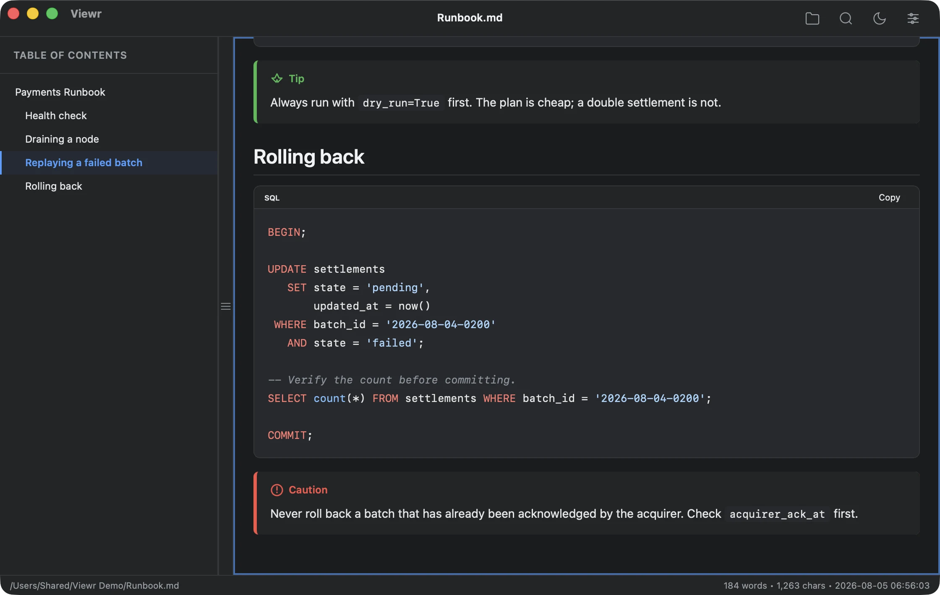Image resolution: width=940 pixels, height=595 pixels.
Task: Click the 1,263 chars count
Action: [x=801, y=585]
